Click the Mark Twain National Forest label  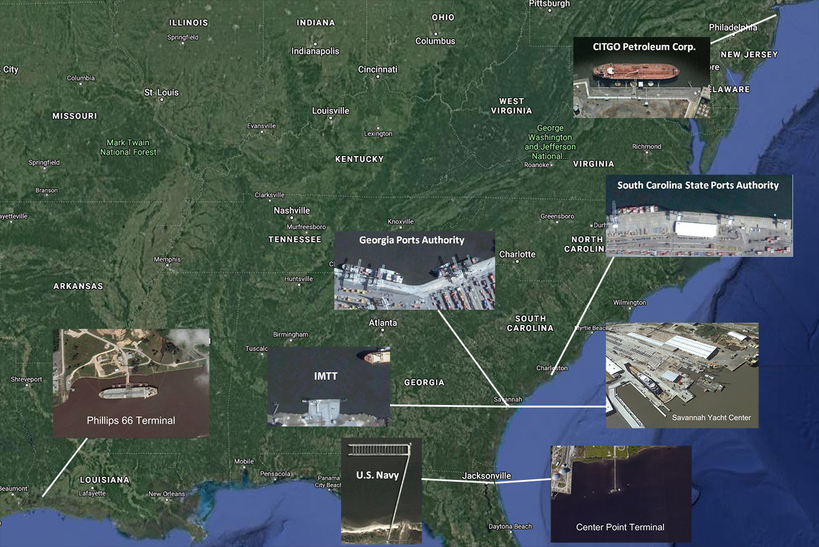coord(128,148)
